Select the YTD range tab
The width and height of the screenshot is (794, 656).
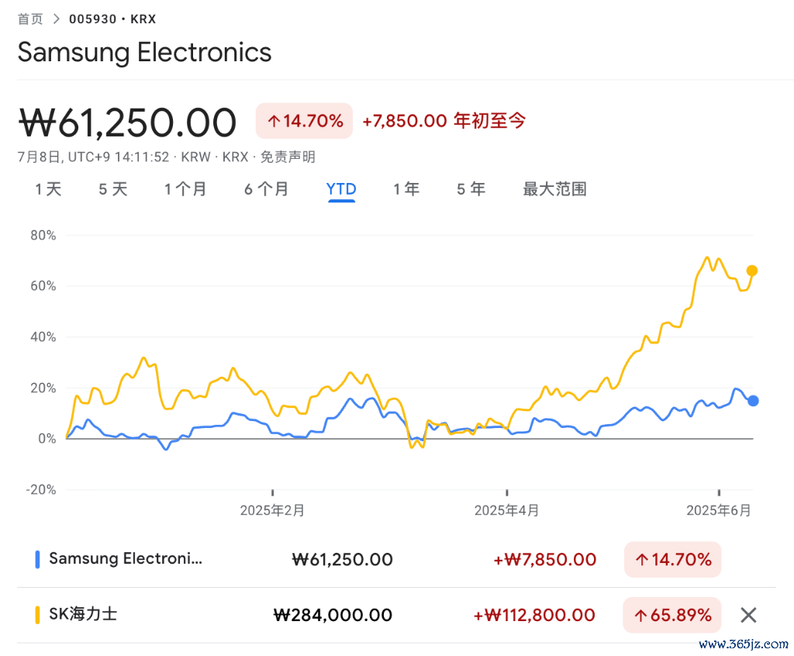tap(341, 189)
